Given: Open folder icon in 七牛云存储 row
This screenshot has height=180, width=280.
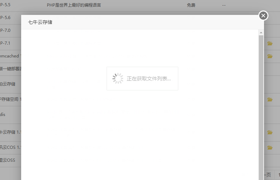Looking at the screenshot, I should pos(270,132).
